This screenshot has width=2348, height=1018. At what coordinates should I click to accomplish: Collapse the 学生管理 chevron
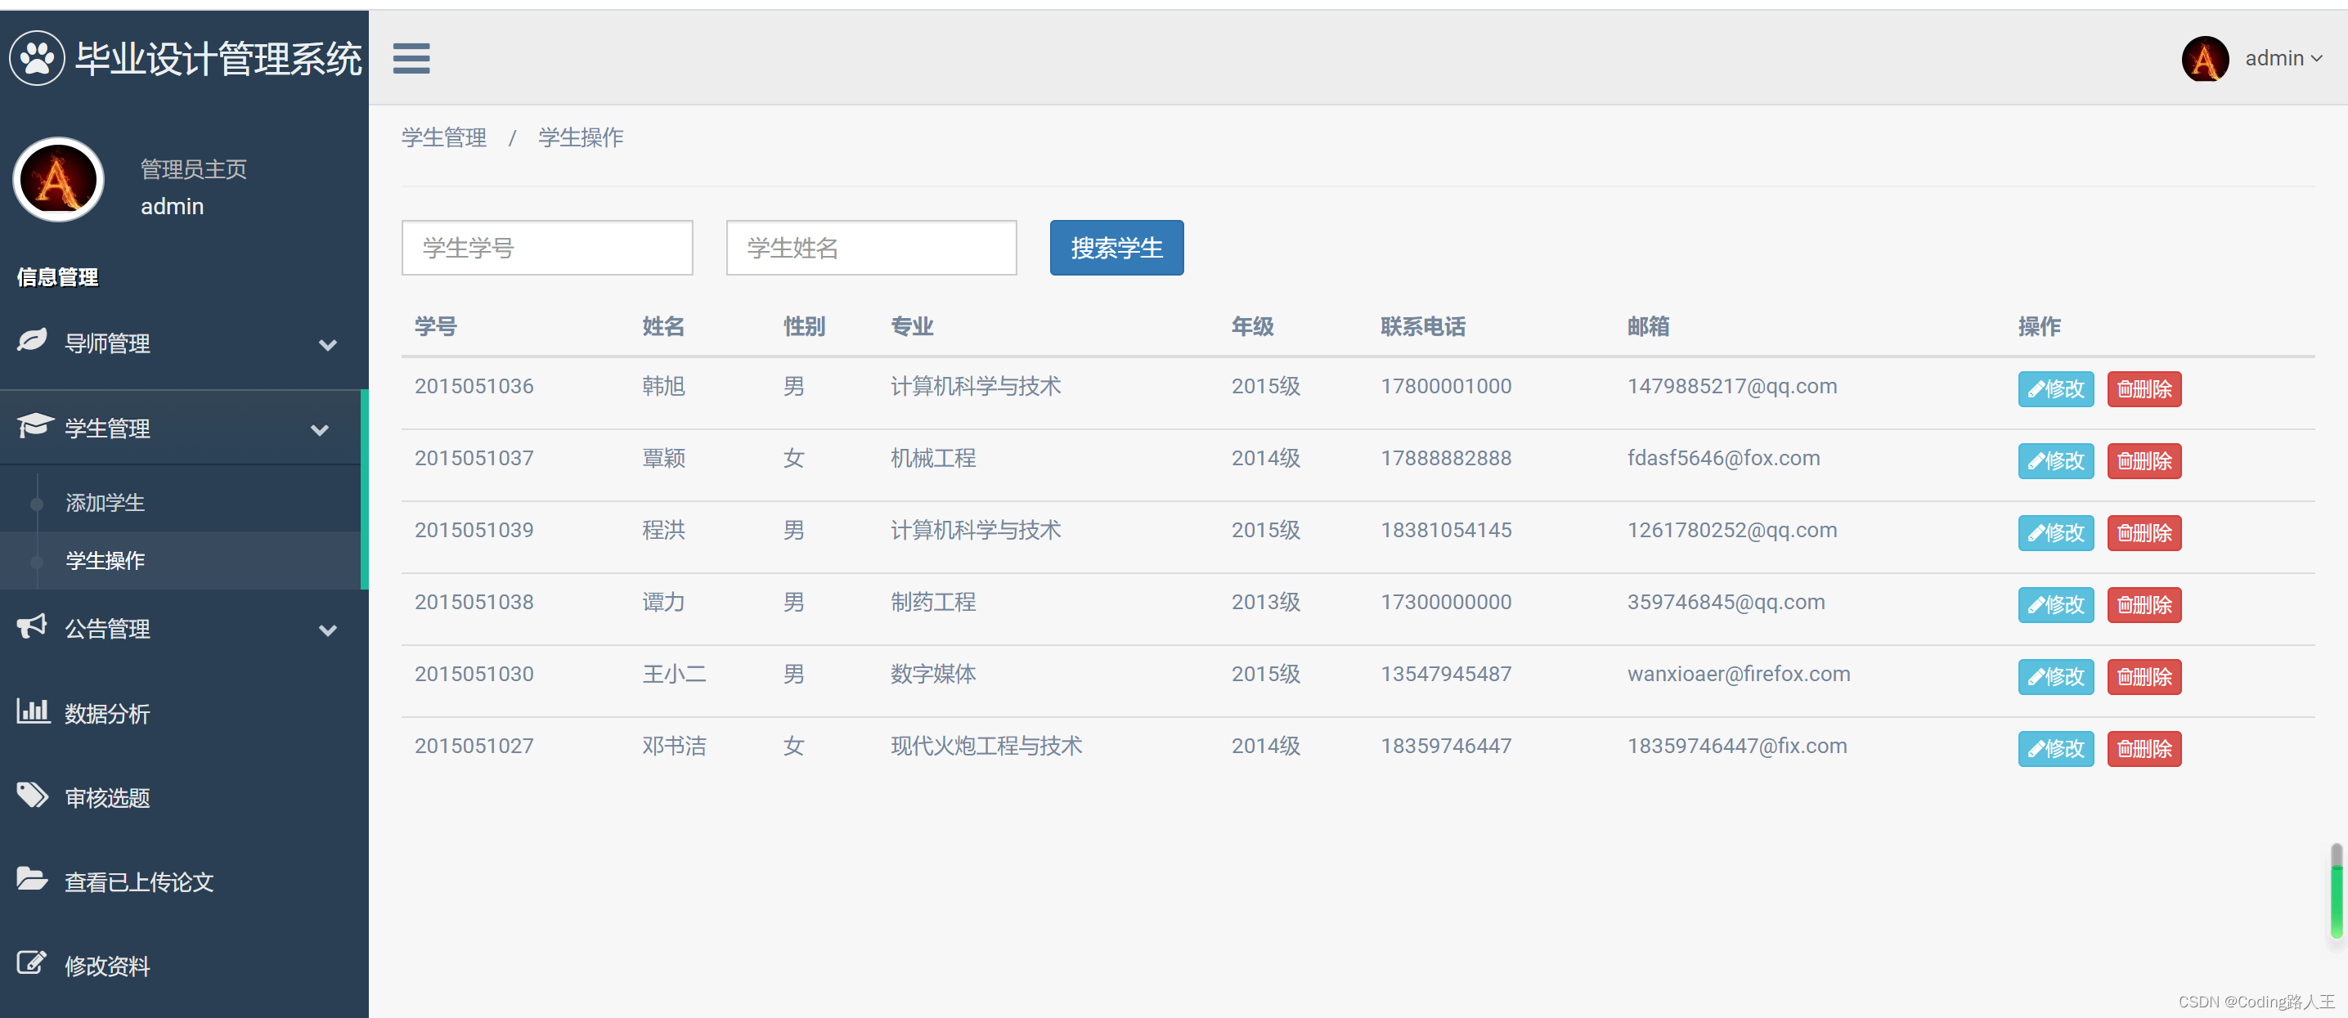click(320, 429)
